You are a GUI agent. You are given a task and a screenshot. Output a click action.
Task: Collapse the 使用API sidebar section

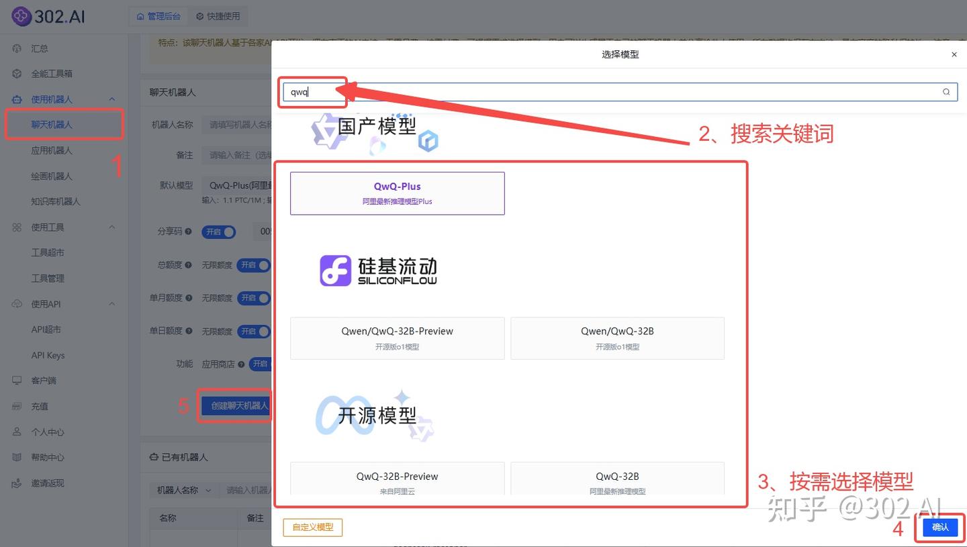pyautogui.click(x=113, y=303)
